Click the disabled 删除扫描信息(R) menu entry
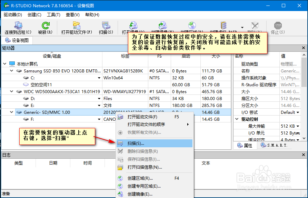This screenshot has height=198, width=308. 155,151
